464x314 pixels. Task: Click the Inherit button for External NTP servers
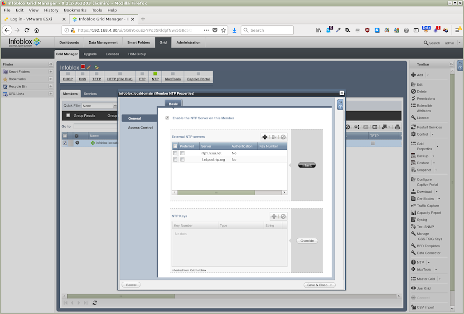coord(307,165)
